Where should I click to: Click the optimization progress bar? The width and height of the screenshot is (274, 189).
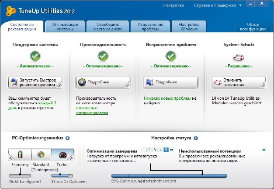pos(169,176)
